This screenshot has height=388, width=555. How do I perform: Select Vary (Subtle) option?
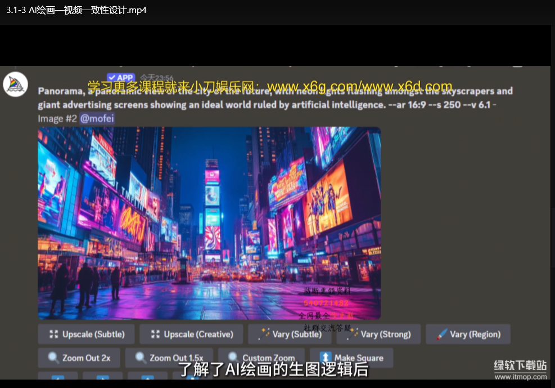290,334
